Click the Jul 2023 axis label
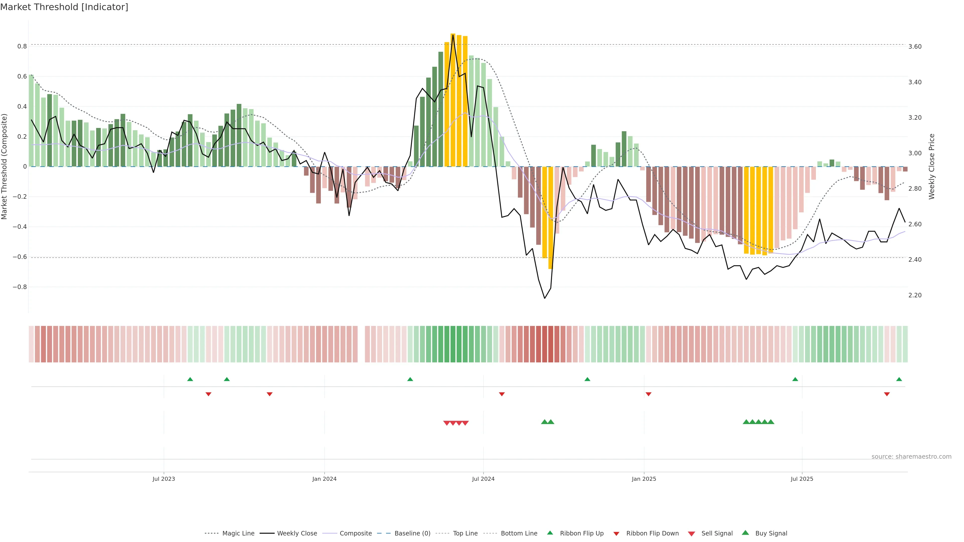The height and width of the screenshot is (542, 964). [x=163, y=479]
